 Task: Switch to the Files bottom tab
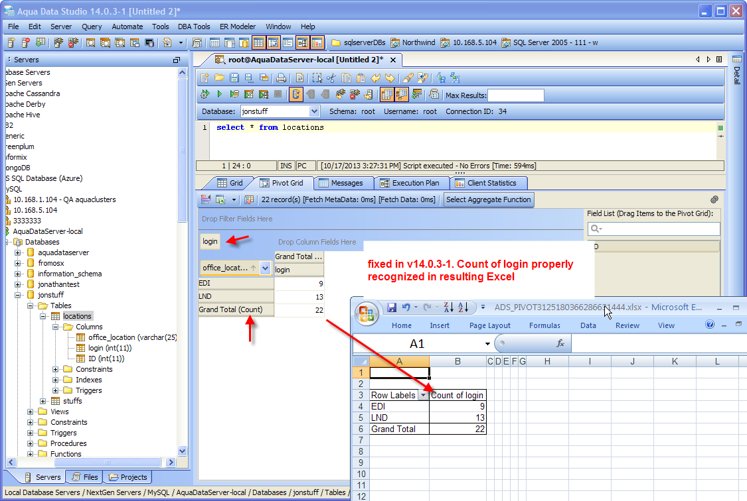pyautogui.click(x=85, y=476)
